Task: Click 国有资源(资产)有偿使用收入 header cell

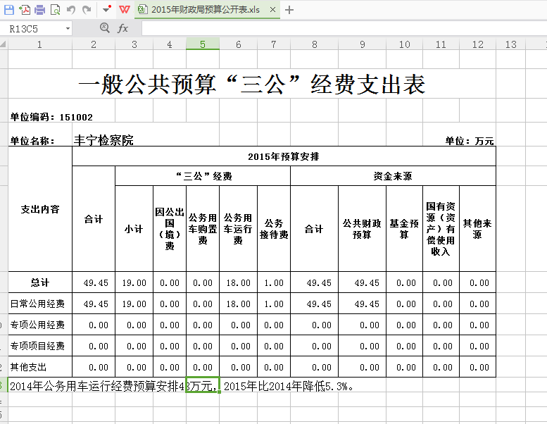Action: 441,229
